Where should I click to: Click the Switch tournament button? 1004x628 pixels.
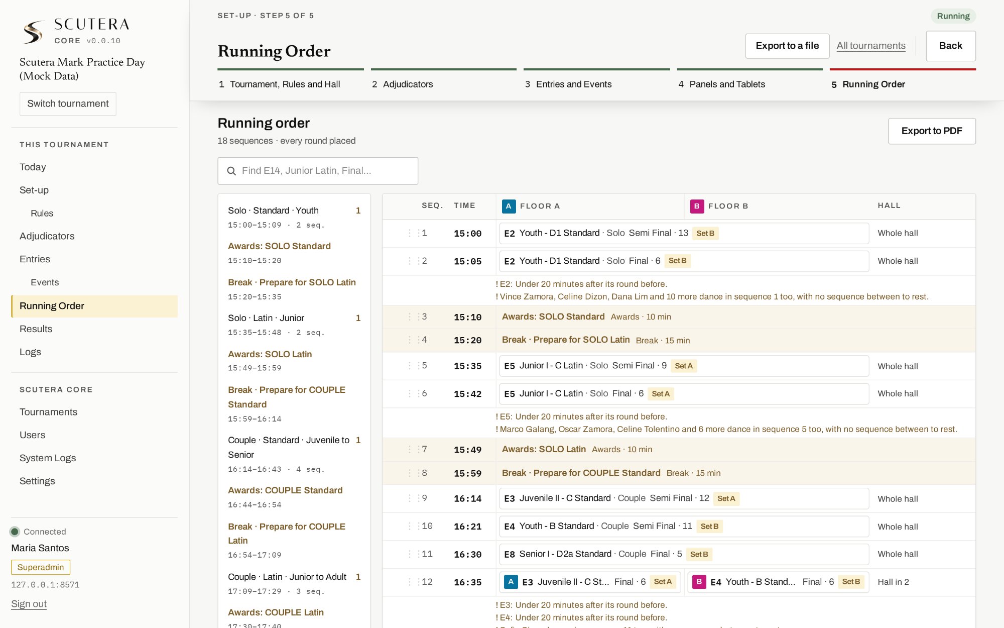[68, 103]
